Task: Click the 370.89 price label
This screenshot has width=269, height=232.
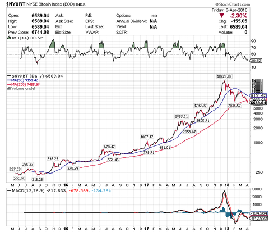Action: tap(73, 168)
